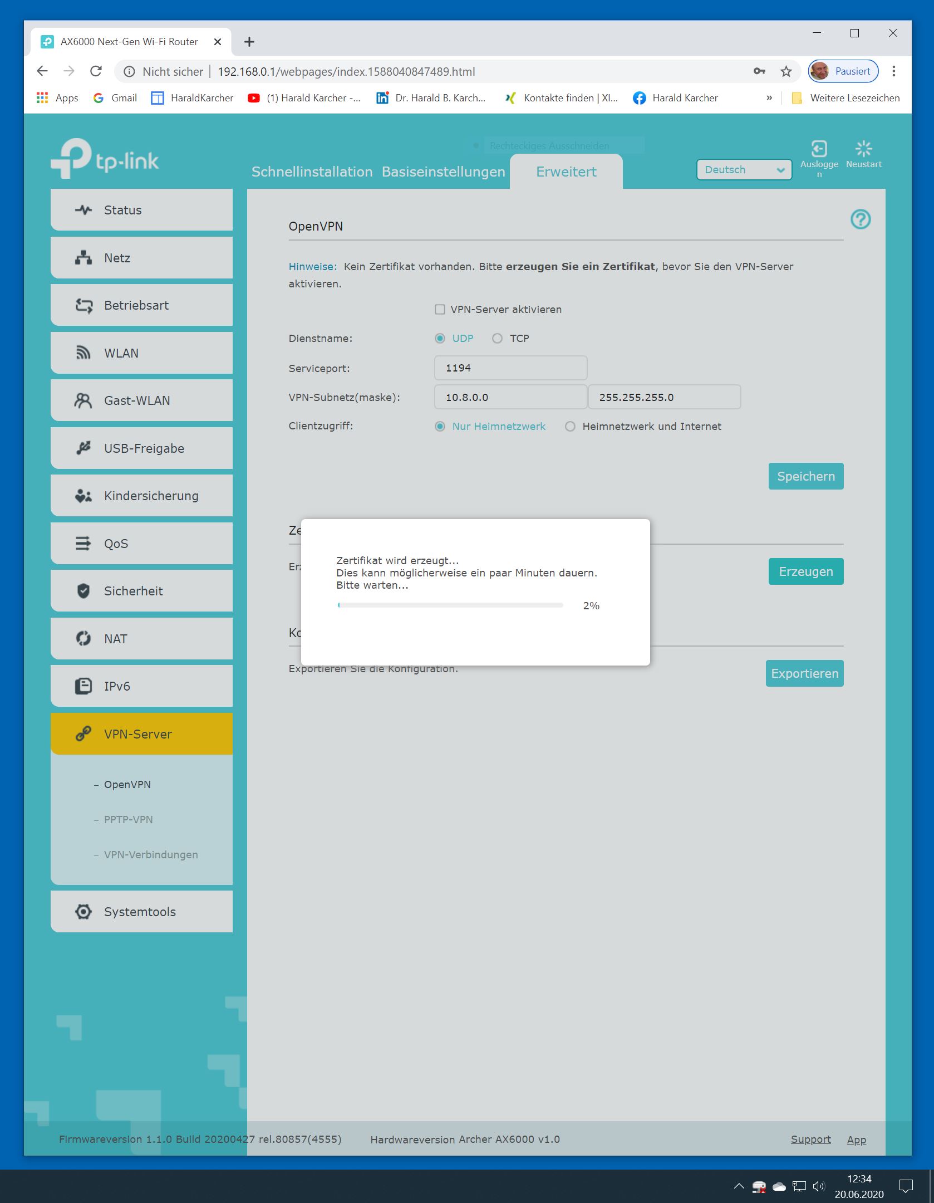Viewport: 934px width, 1203px height.
Task: Click the Neustart reboot icon
Action: tap(864, 149)
